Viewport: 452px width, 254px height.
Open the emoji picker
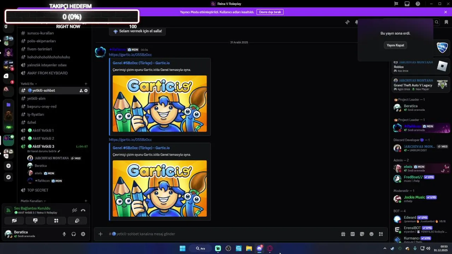point(371,234)
